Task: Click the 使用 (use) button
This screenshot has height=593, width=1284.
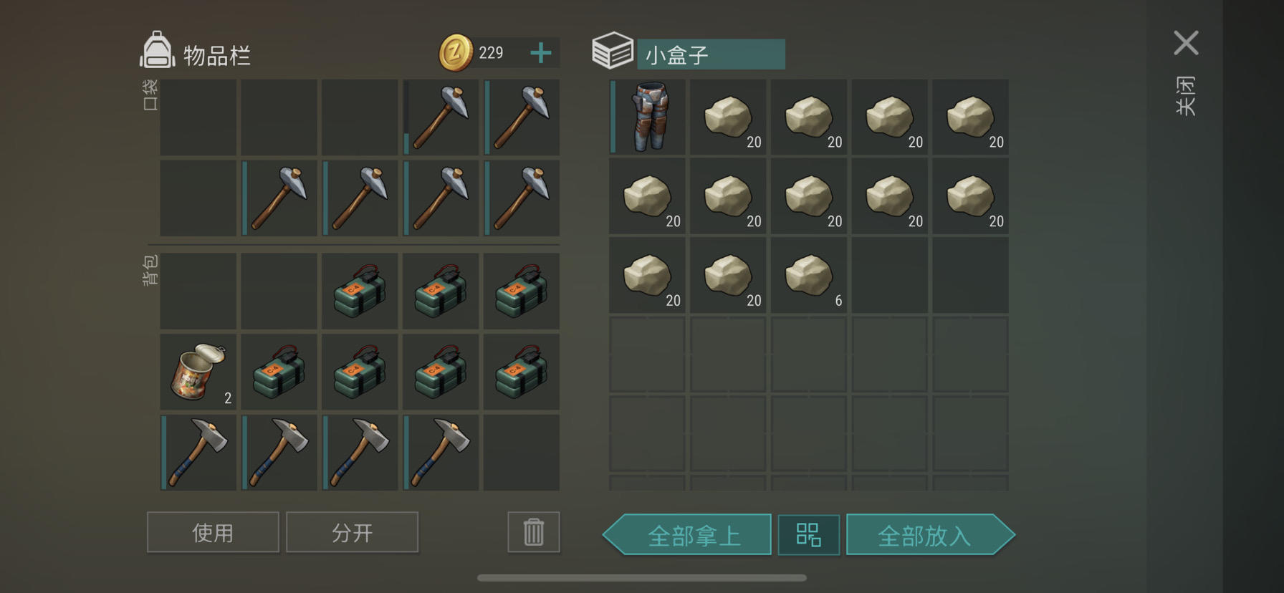Action: 213,532
